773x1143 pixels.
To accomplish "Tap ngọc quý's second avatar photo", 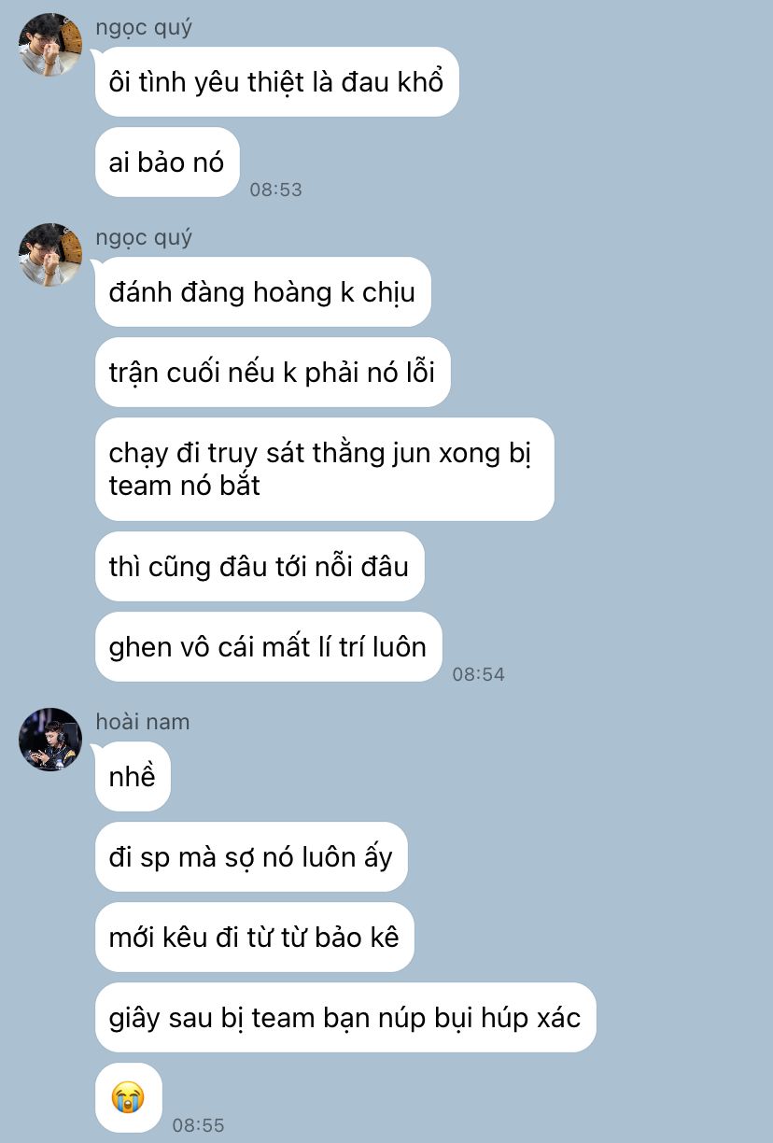I will tap(50, 255).
